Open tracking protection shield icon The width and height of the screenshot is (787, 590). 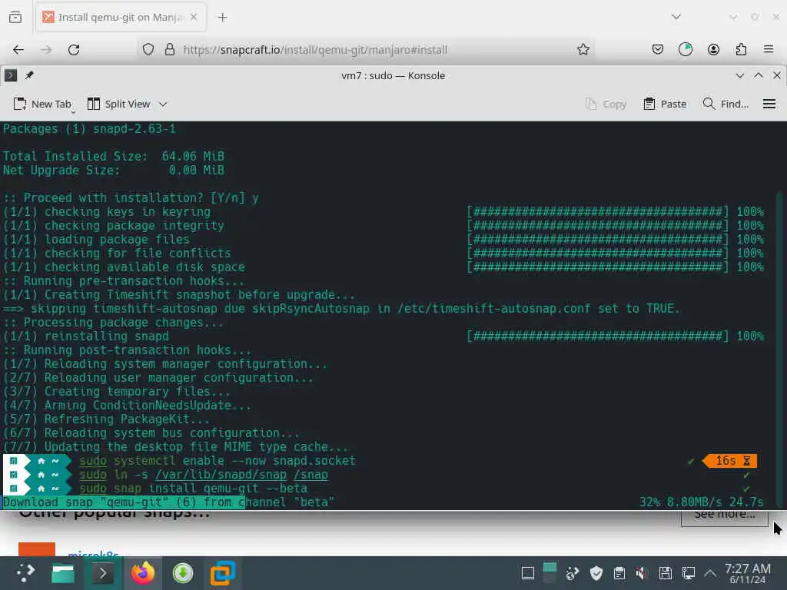coord(148,50)
